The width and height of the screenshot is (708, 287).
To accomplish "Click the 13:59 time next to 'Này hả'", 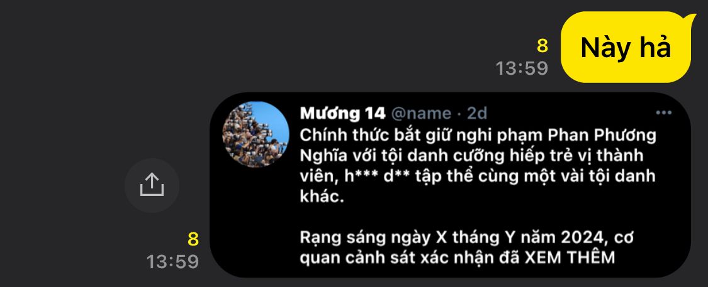I will [x=522, y=68].
